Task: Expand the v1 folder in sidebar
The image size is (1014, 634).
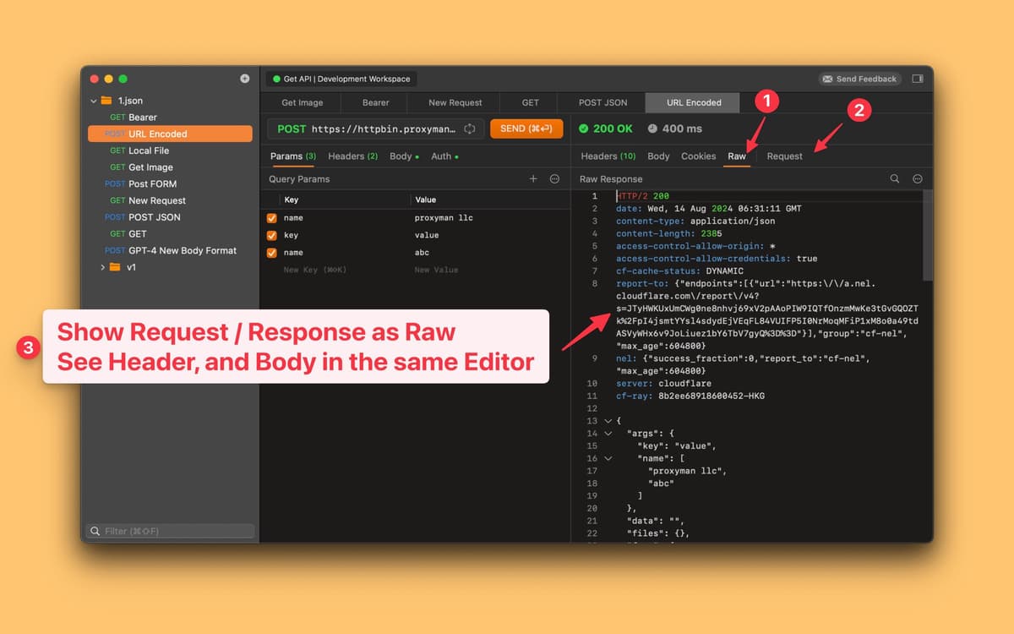Action: pyautogui.click(x=103, y=267)
